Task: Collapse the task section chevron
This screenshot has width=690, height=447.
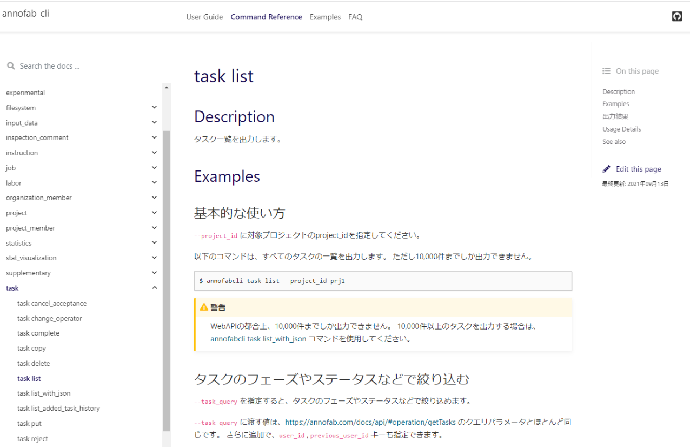Action: pos(155,288)
